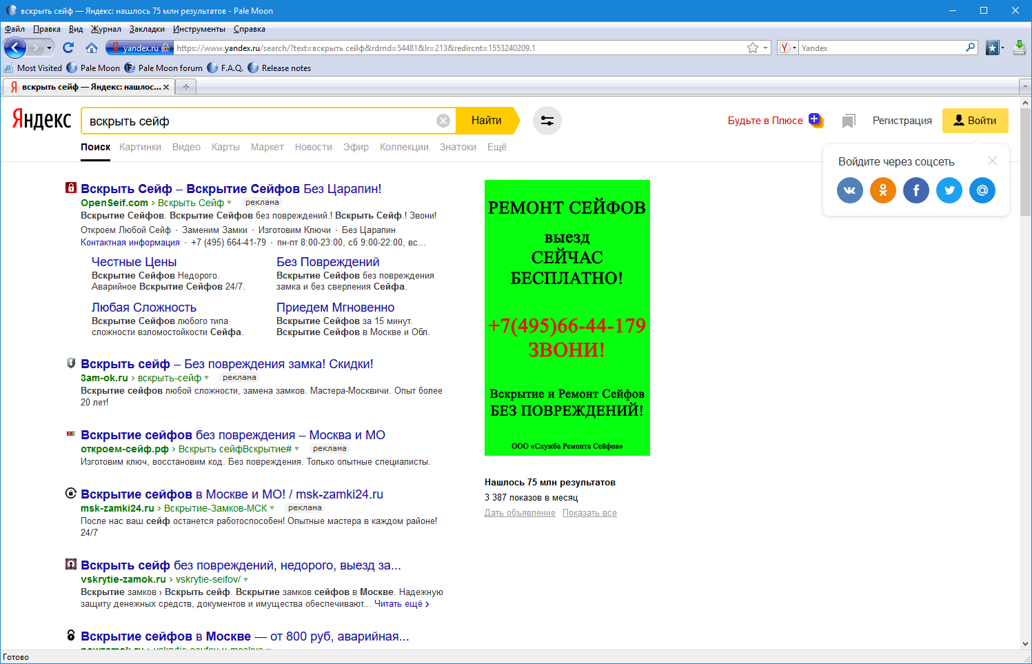Click the magnifier icon in Yandex search box
The image size is (1032, 664).
[x=971, y=48]
